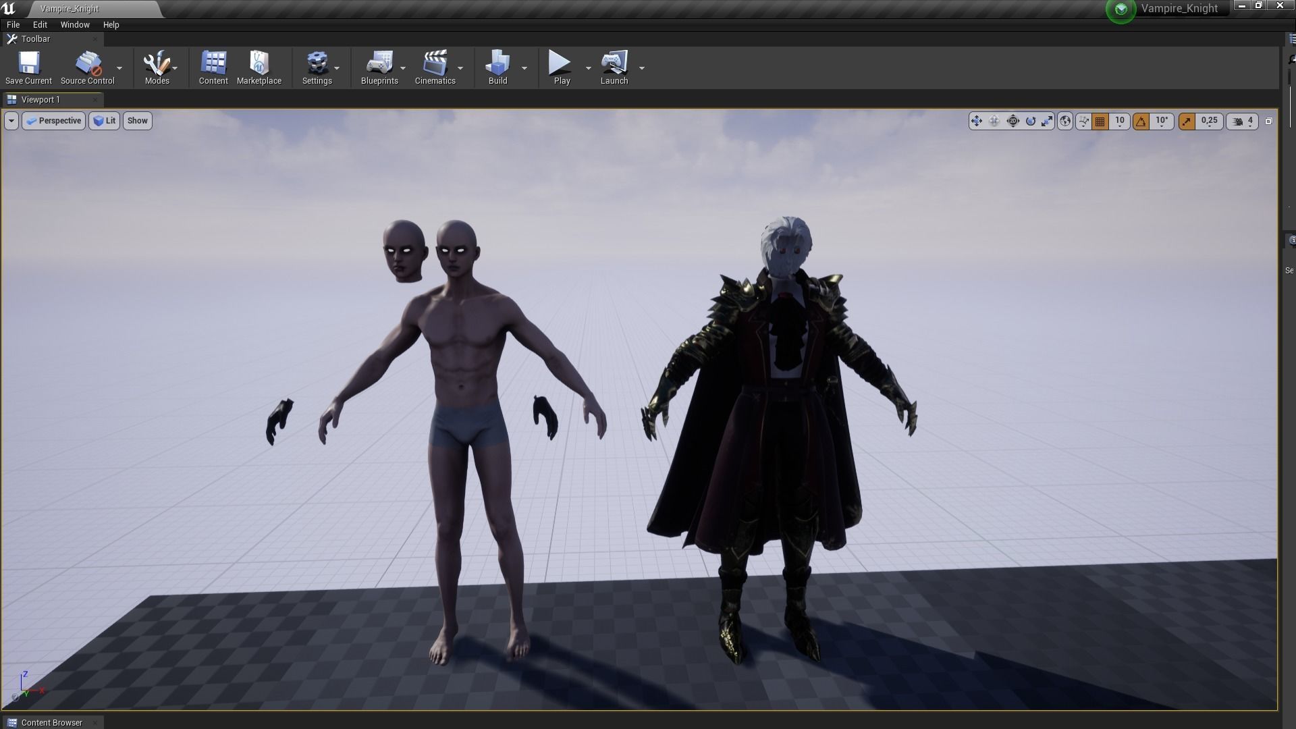This screenshot has width=1296, height=729.
Task: Open the Source Control icon
Action: click(x=88, y=63)
